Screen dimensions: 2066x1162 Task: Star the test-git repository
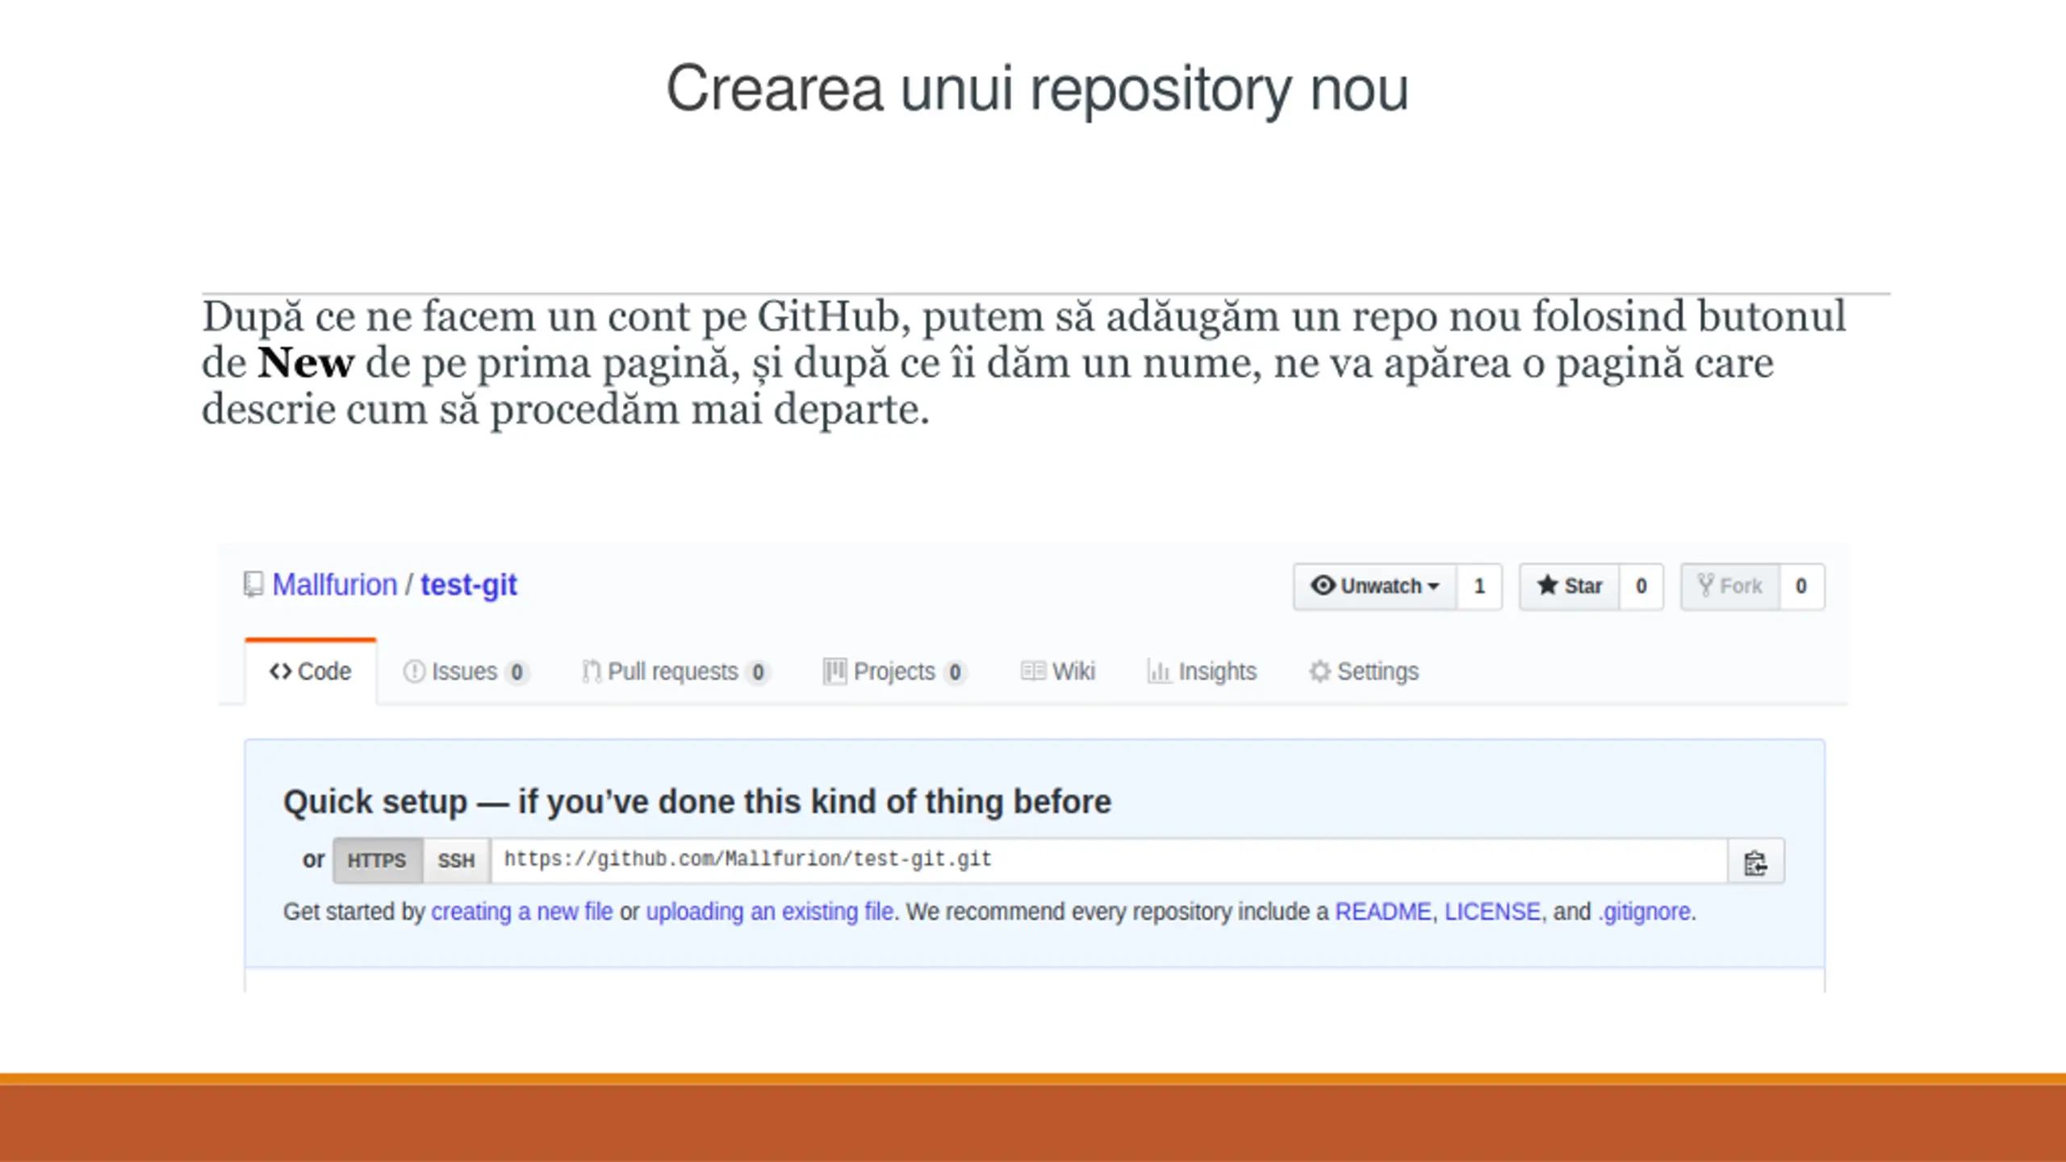(x=1569, y=586)
